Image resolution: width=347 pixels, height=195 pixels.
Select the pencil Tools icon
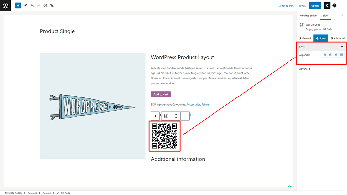tap(25, 6)
